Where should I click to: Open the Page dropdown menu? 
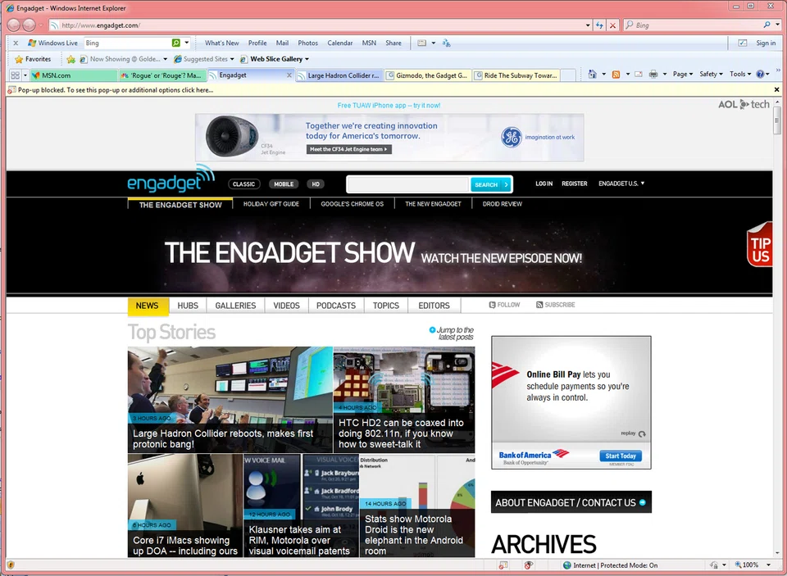pos(681,75)
